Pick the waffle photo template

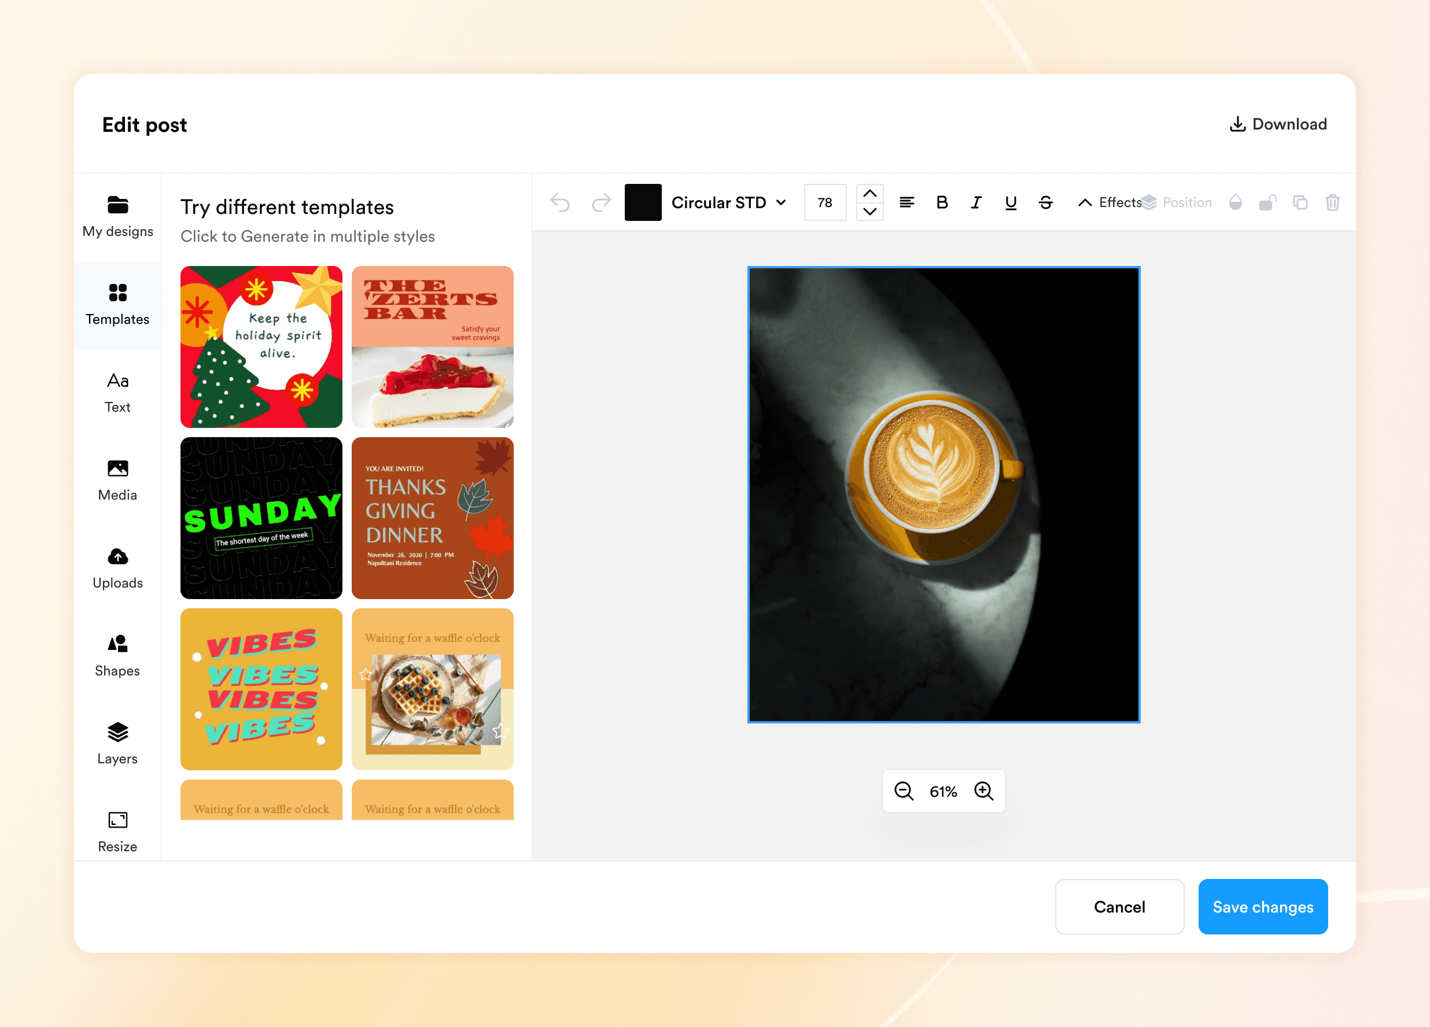[x=433, y=689]
